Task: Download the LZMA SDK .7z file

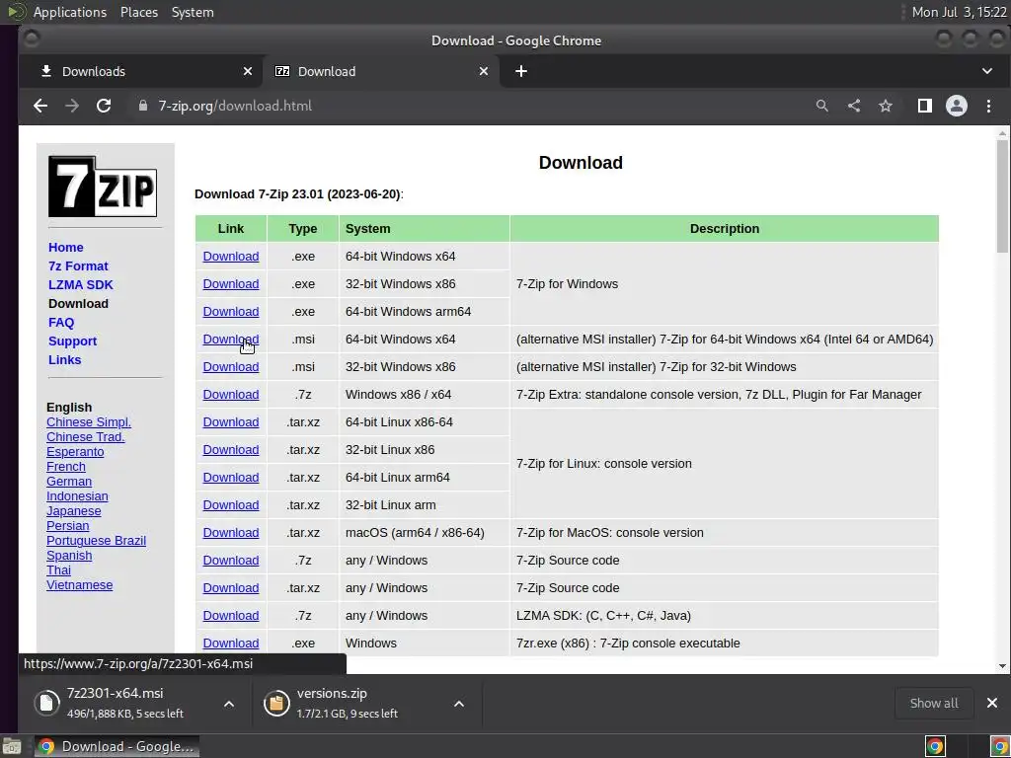Action: [x=231, y=616]
